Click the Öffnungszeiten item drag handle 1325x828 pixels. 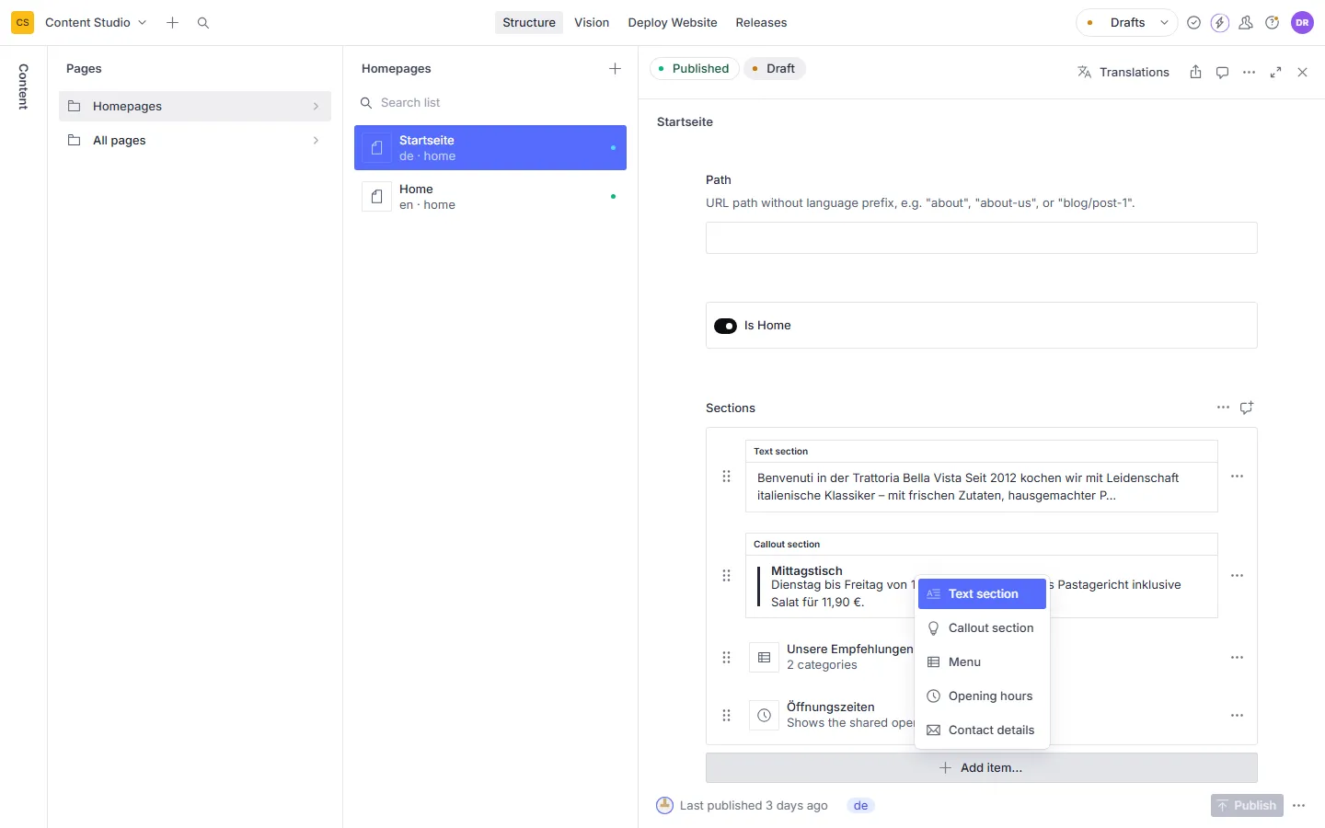[726, 715]
